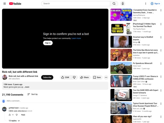Image resolution: width=164 pixels, height=123 pixels.
Task: Start voice search with microphone icon
Action: coord(123,4)
